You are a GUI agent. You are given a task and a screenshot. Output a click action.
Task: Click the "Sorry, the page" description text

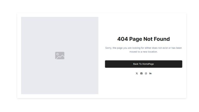pos(144,50)
